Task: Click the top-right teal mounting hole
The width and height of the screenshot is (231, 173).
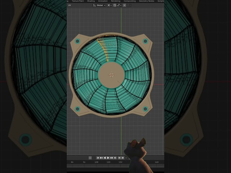Action: 145,41
